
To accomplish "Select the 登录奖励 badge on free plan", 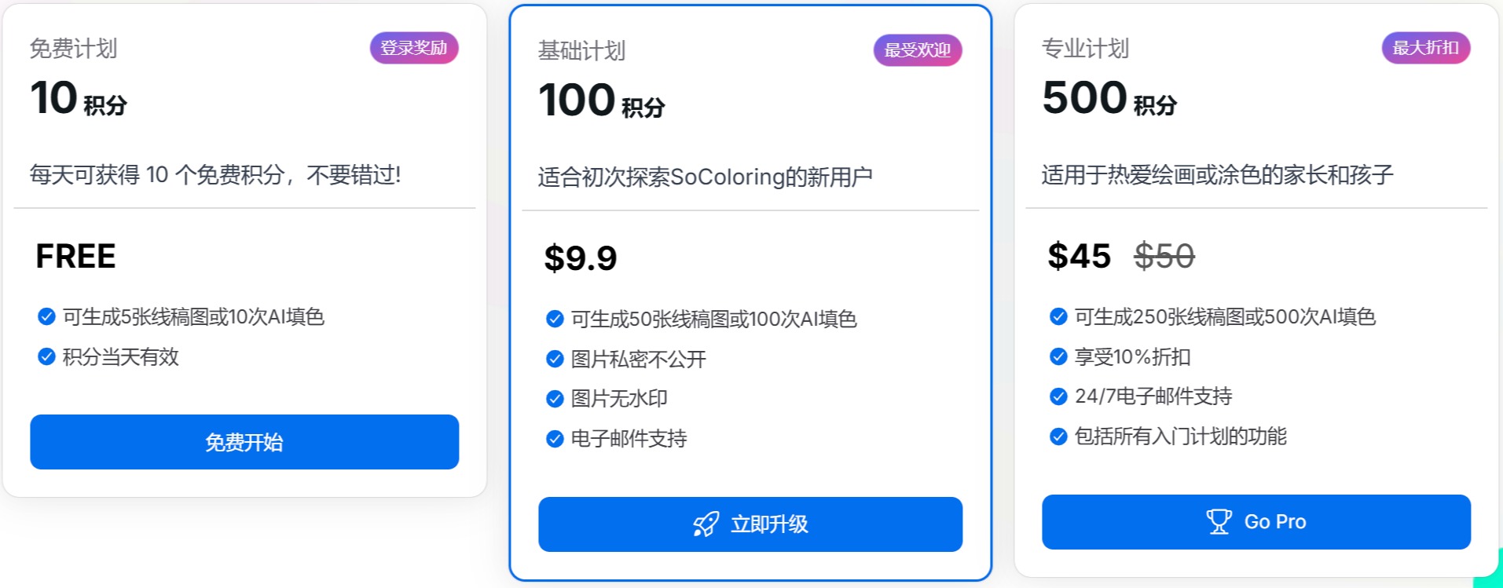I will point(414,48).
